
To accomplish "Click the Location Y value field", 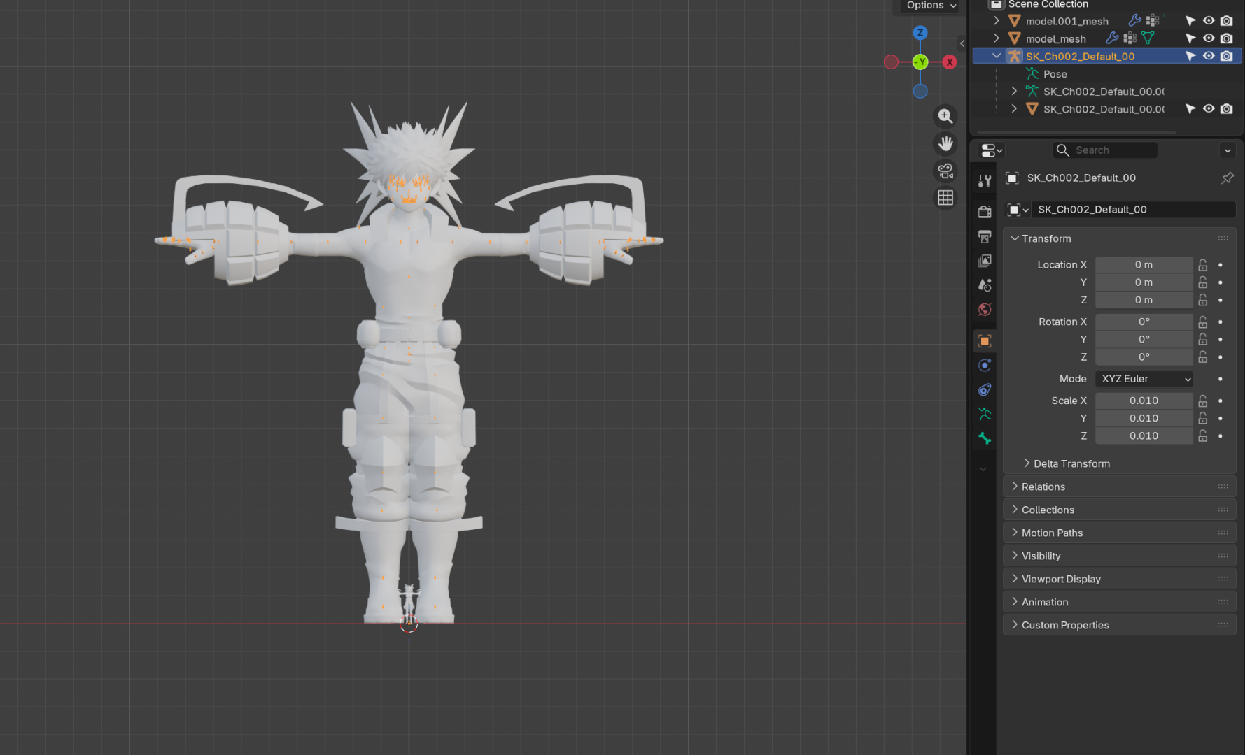I will [x=1144, y=282].
